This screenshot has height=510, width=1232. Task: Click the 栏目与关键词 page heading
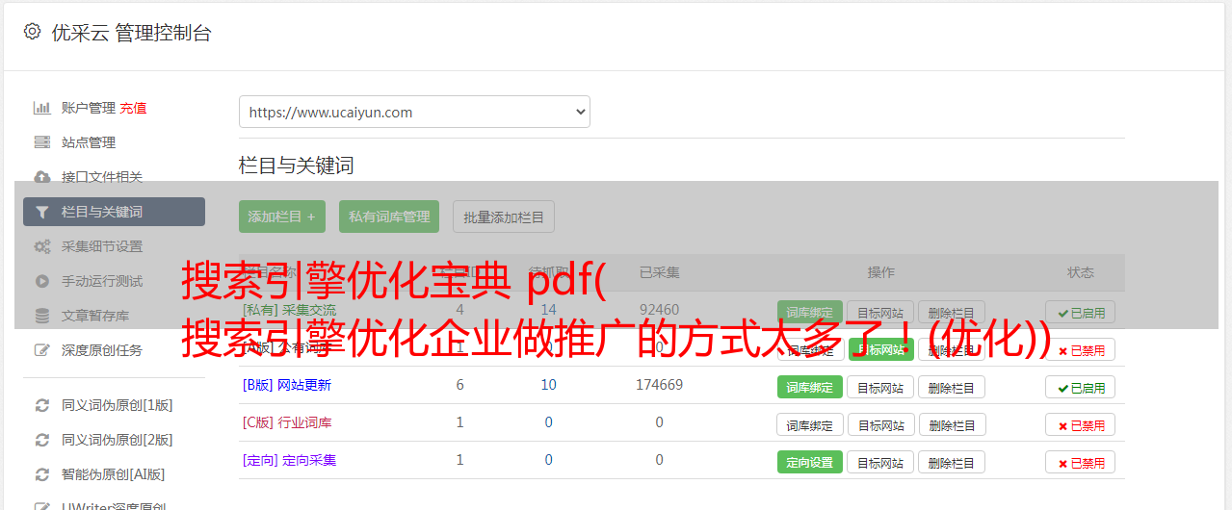(x=296, y=166)
